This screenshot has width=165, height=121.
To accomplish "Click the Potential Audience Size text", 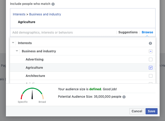I will click(x=90, y=97).
